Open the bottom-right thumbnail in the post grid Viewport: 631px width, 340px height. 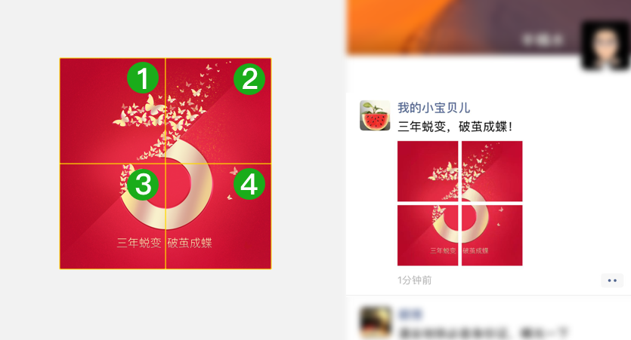[x=492, y=235]
